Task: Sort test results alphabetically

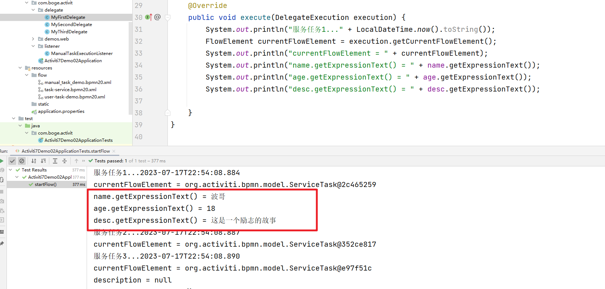Action: (x=34, y=161)
